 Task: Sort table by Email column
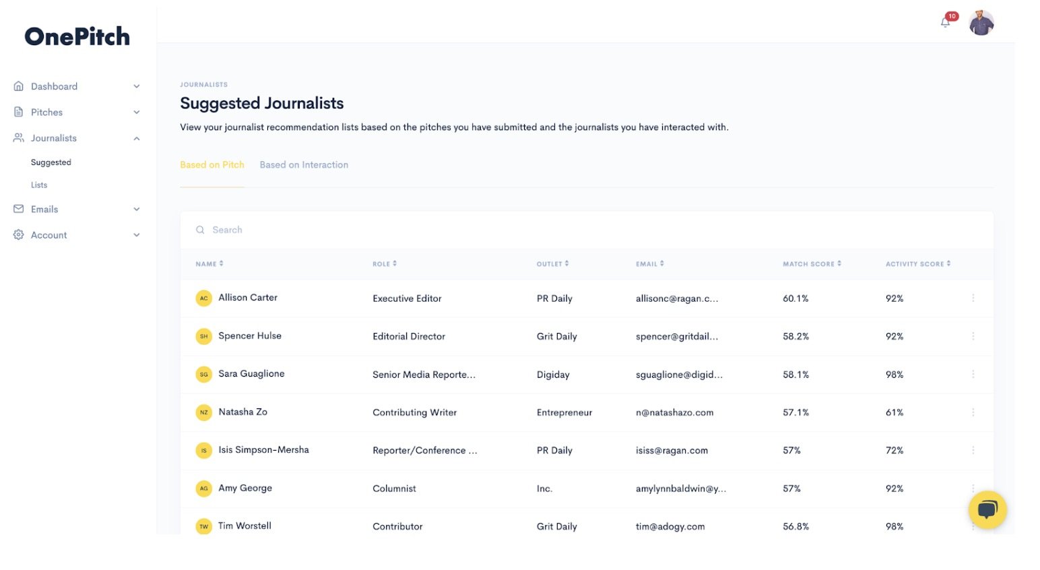tap(650, 264)
